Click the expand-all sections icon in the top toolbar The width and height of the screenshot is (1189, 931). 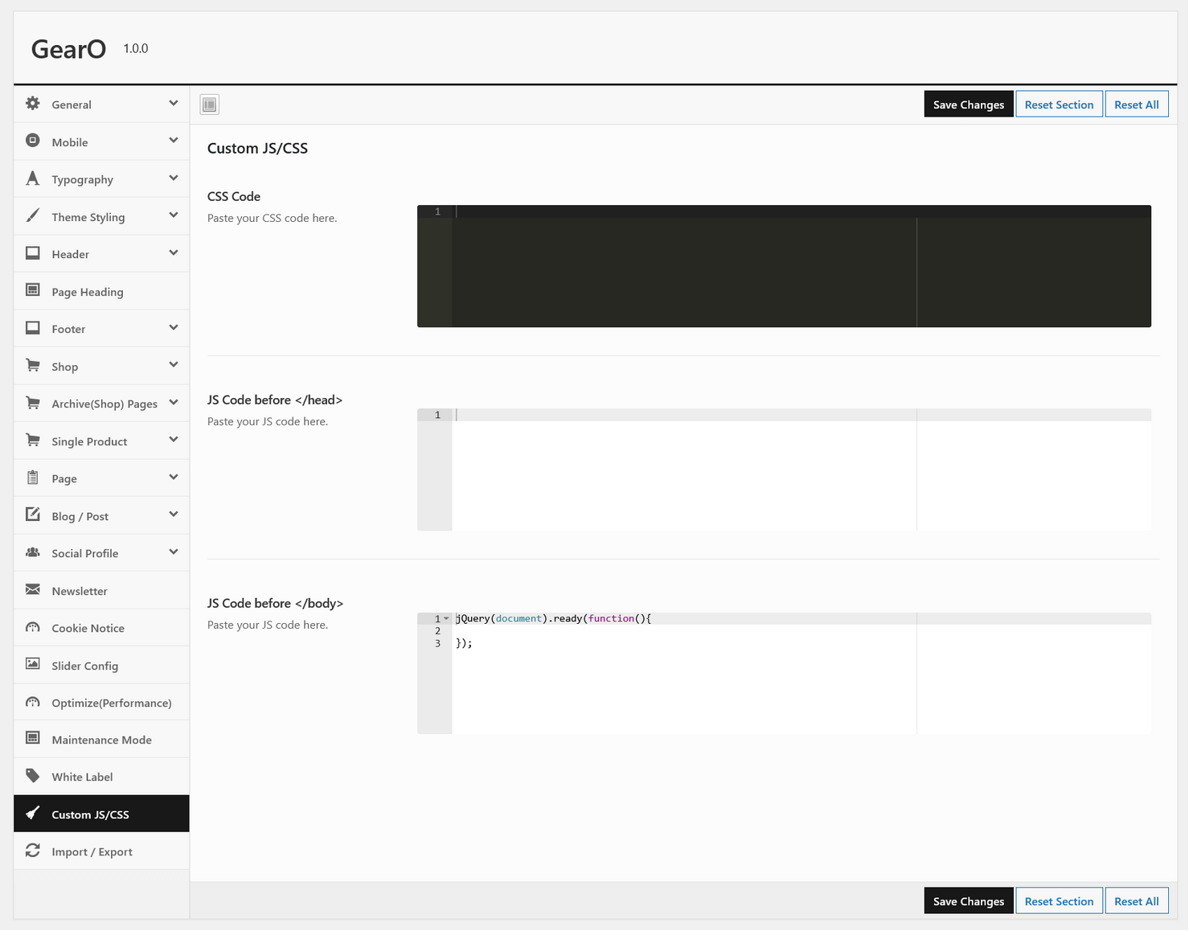tap(209, 105)
